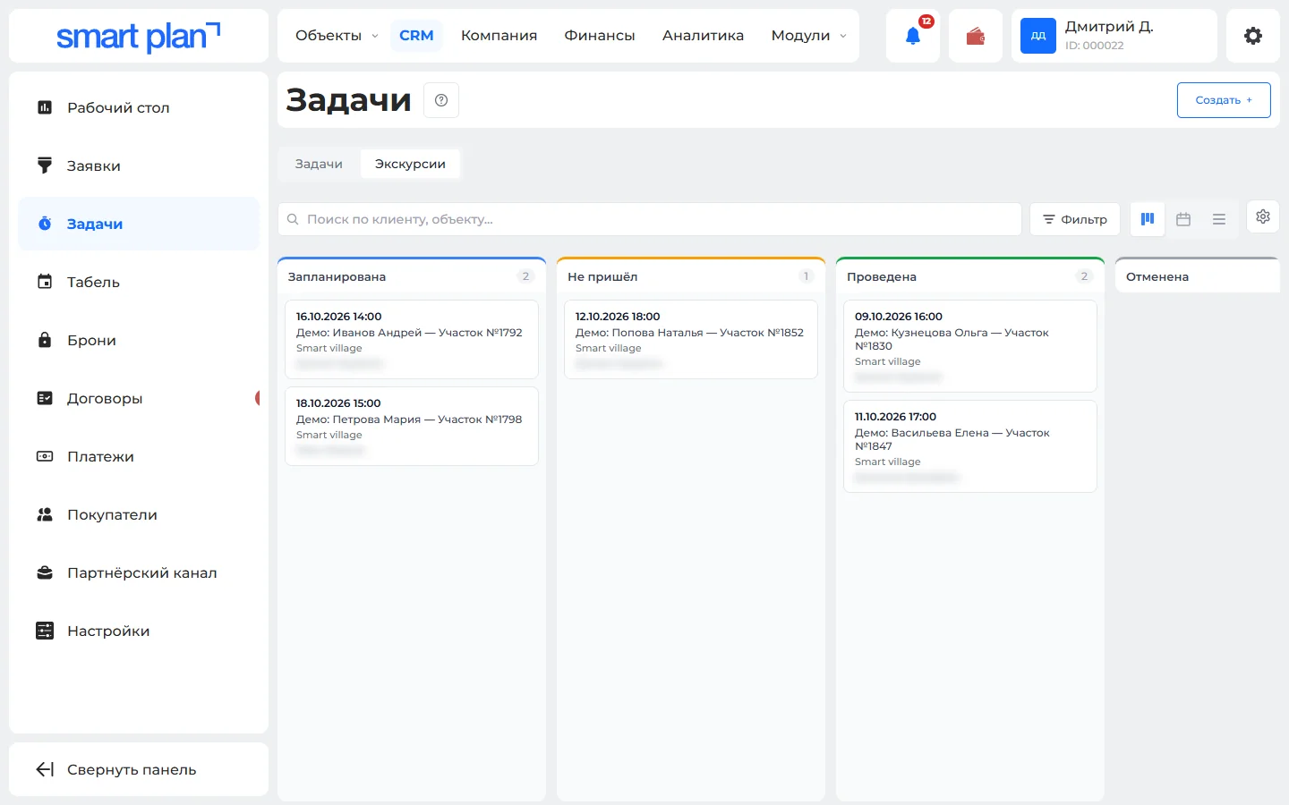Image resolution: width=1289 pixels, height=805 pixels.
Task: Switch to the Задачи tab
Action: coord(319,164)
